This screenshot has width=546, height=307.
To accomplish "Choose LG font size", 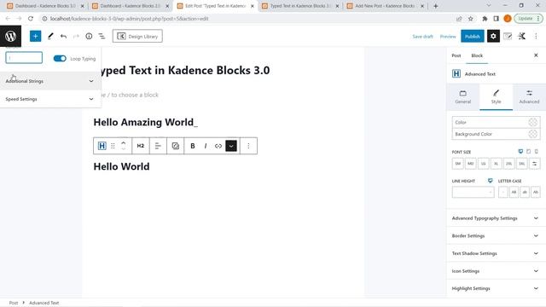I will (484, 163).
